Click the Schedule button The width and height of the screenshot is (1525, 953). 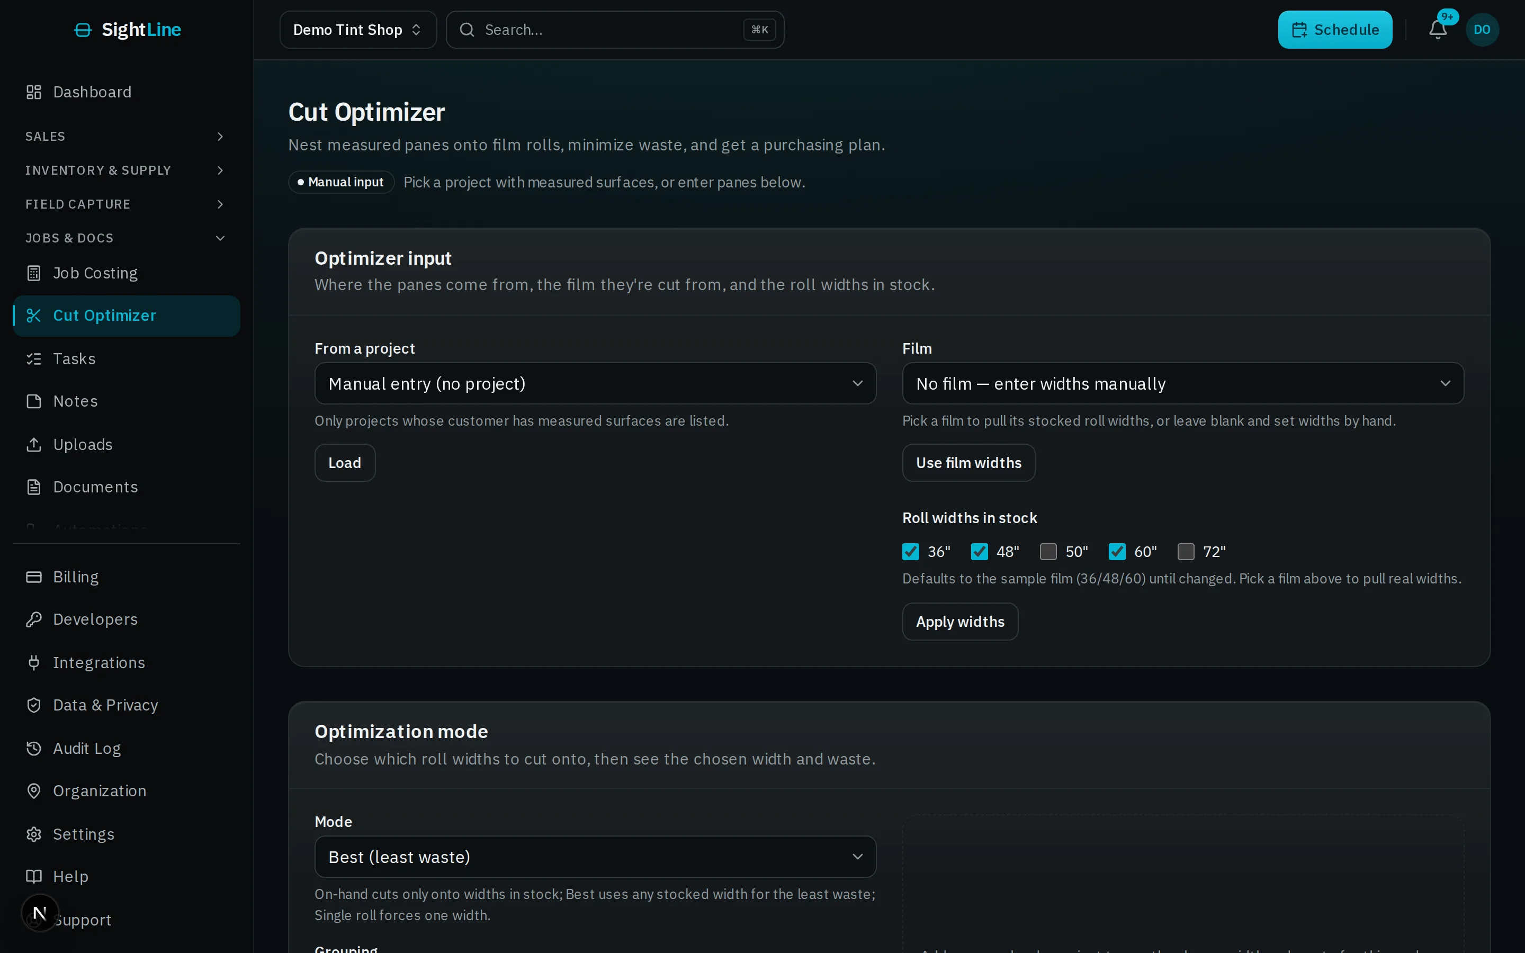pyautogui.click(x=1335, y=30)
